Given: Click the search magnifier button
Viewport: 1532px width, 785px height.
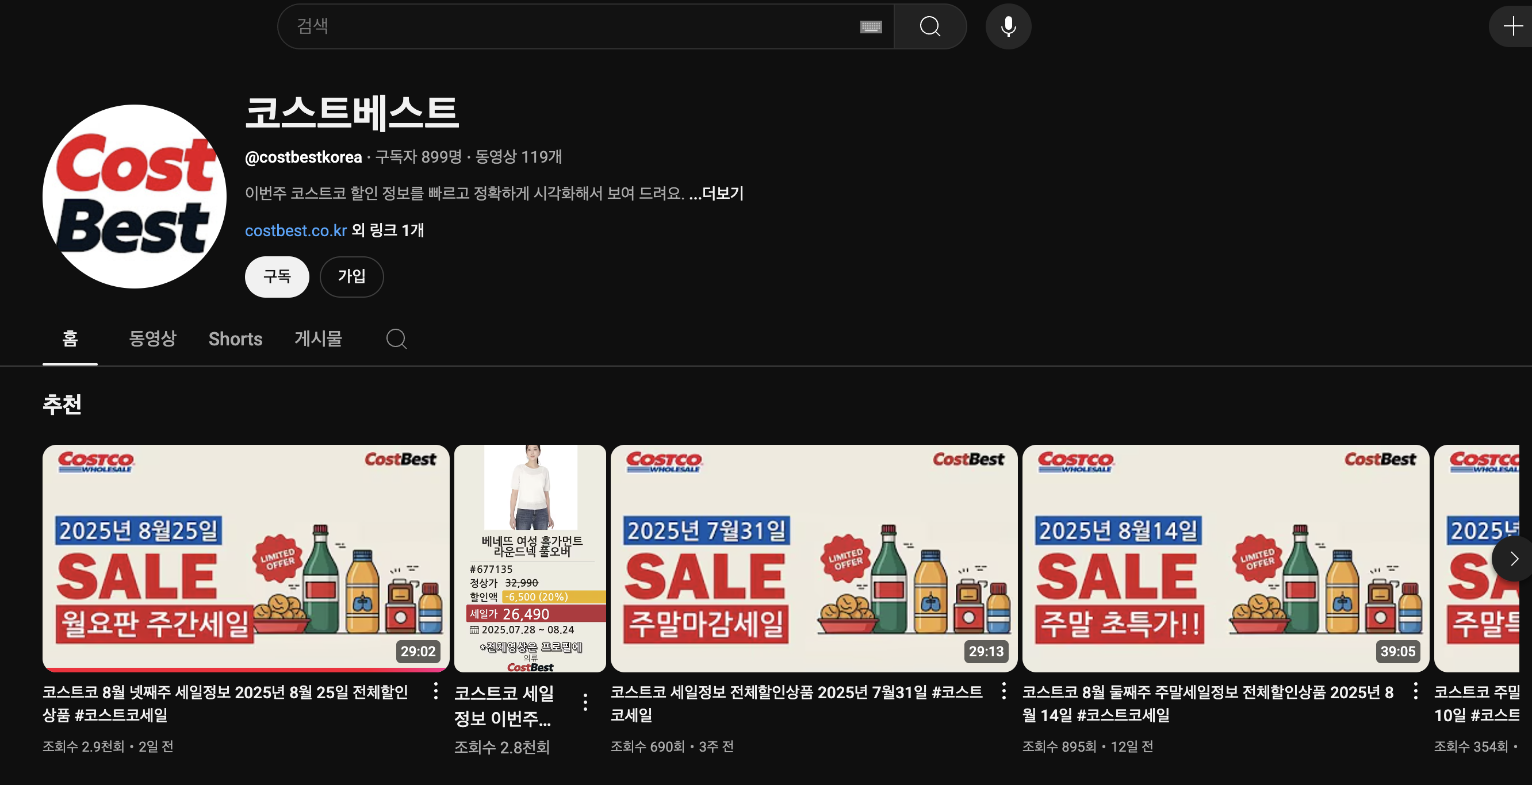Looking at the screenshot, I should point(929,26).
